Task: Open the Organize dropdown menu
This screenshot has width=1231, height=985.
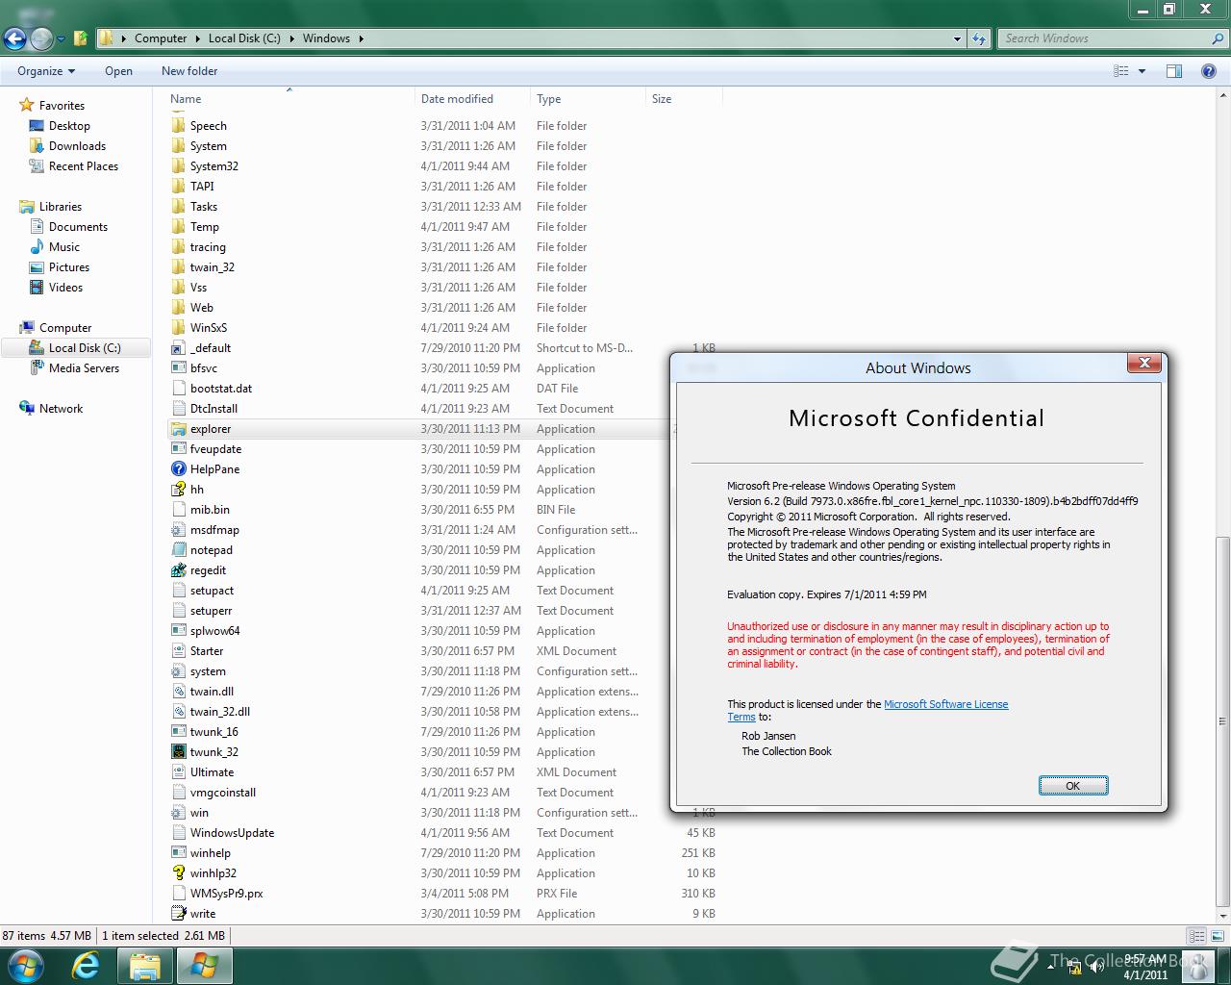Action: click(46, 71)
